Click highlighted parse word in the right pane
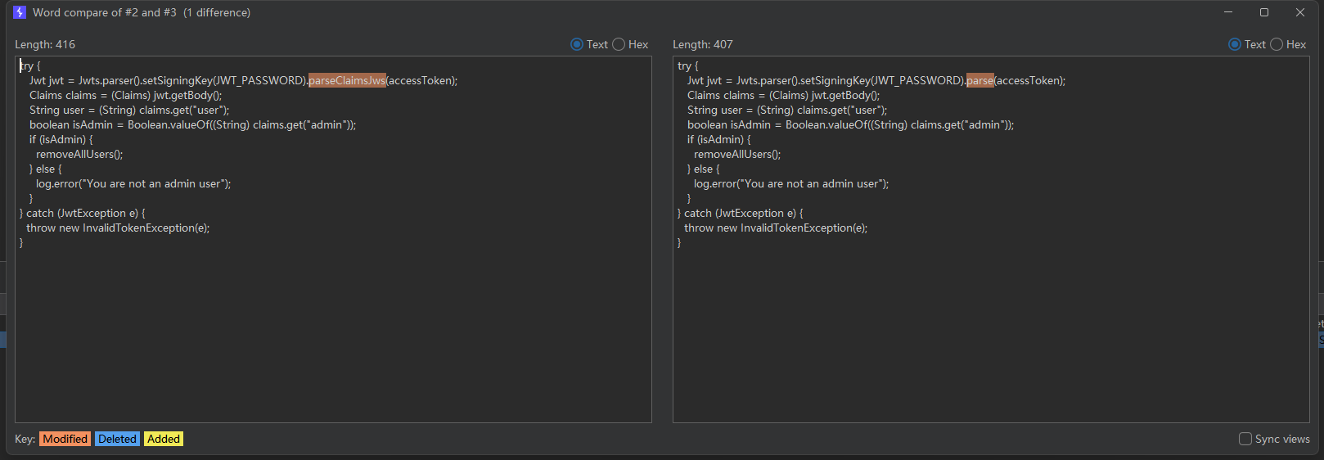Image resolution: width=1324 pixels, height=460 pixels. (x=979, y=80)
